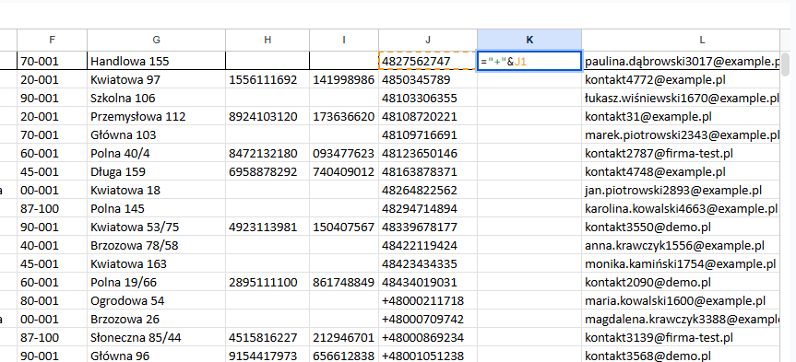Click cell Główna 96

(x=157, y=356)
